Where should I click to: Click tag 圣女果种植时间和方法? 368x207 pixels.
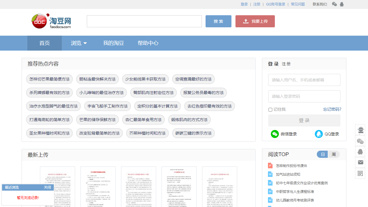coord(49,133)
